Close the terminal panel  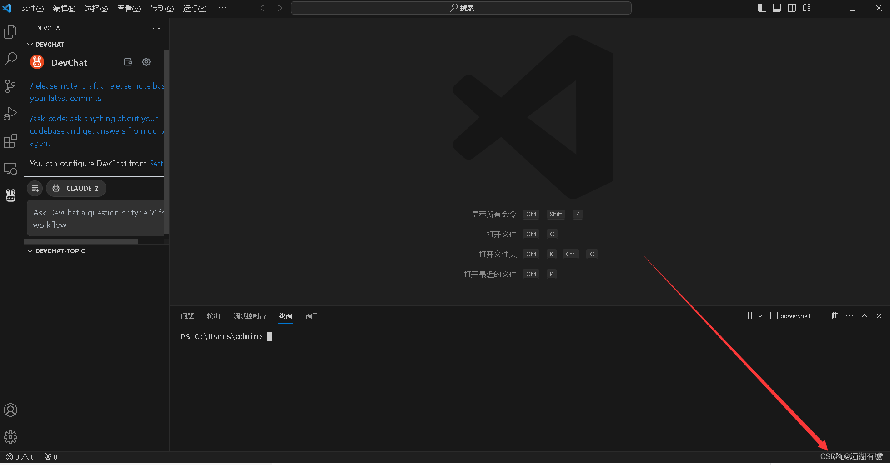click(879, 315)
